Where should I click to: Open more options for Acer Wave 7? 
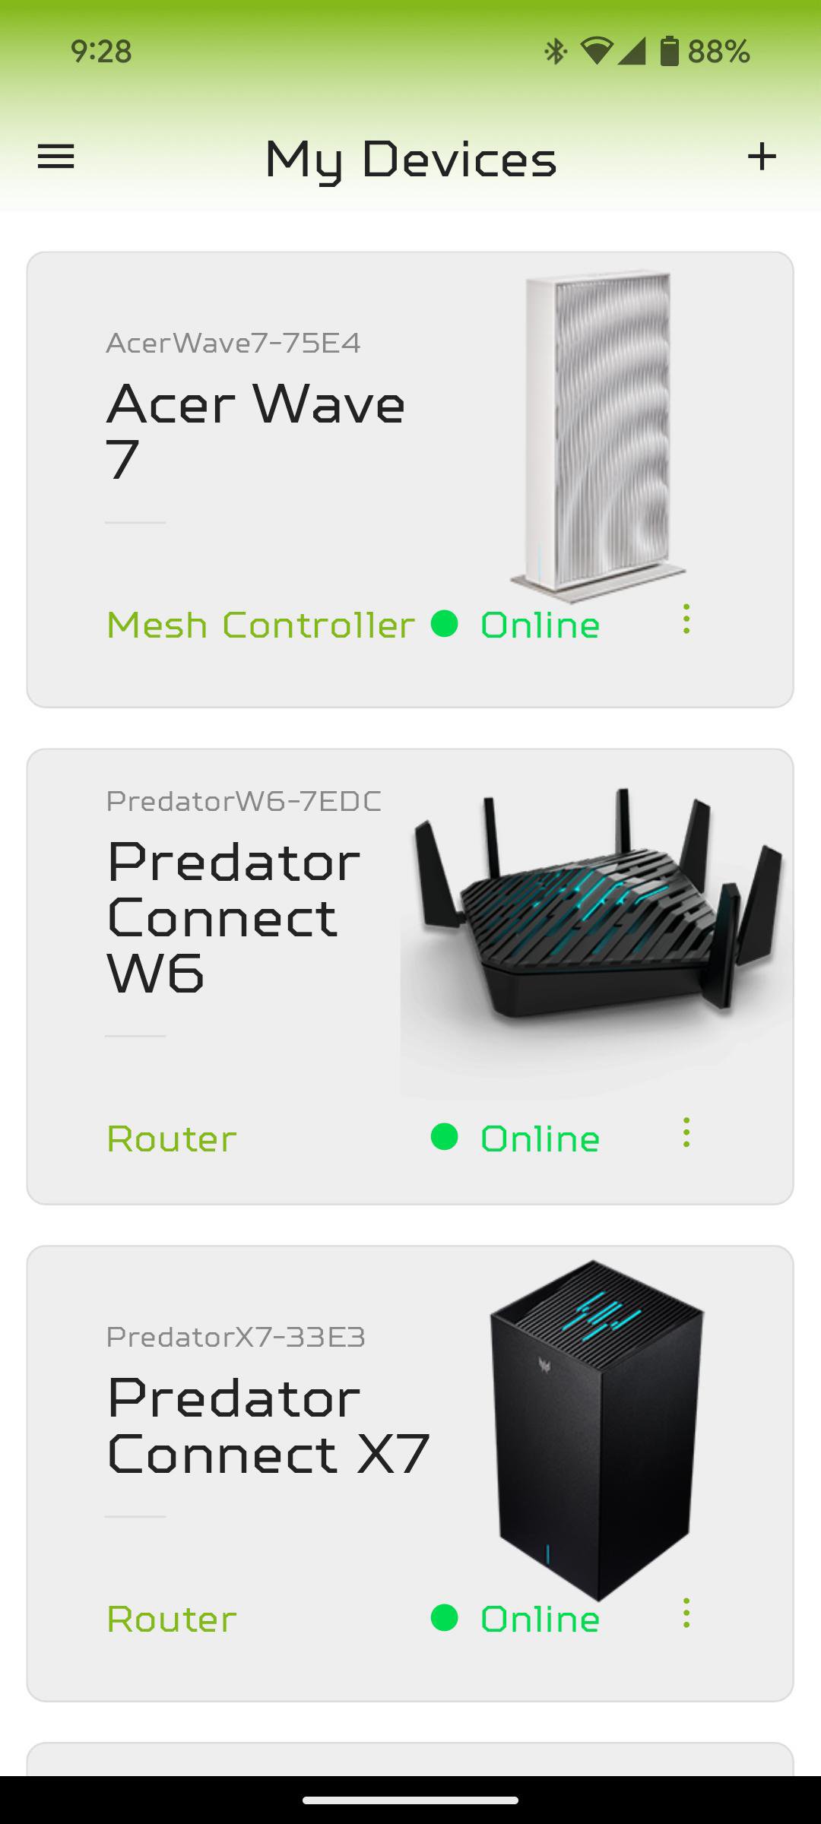(686, 619)
